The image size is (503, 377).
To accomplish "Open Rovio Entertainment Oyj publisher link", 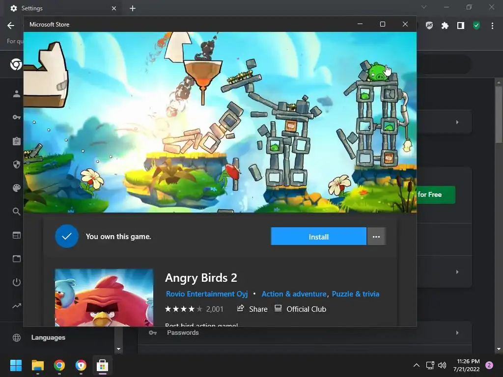I will (x=207, y=294).
